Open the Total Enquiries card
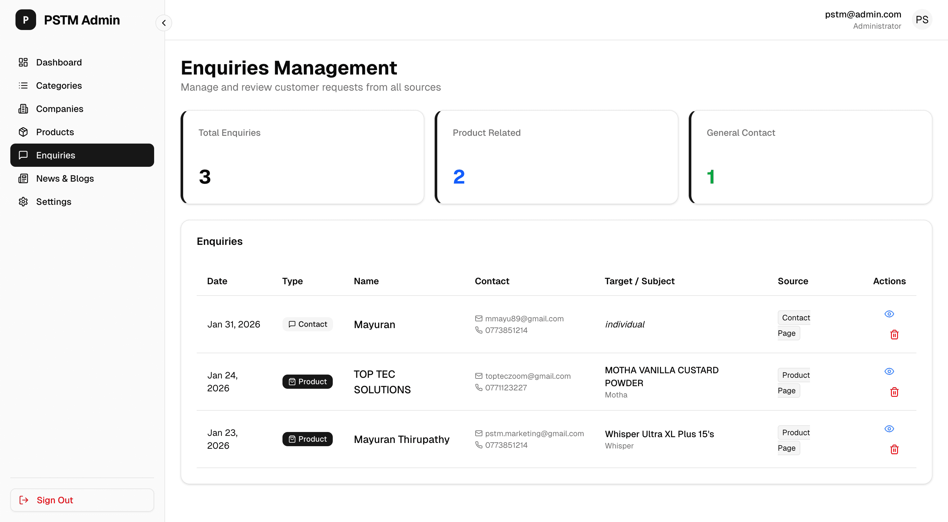 point(302,157)
